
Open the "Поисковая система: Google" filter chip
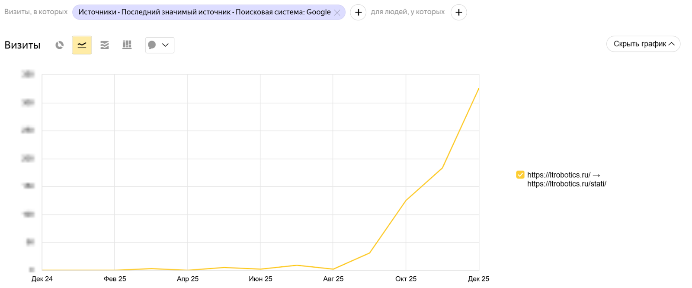[x=204, y=12]
